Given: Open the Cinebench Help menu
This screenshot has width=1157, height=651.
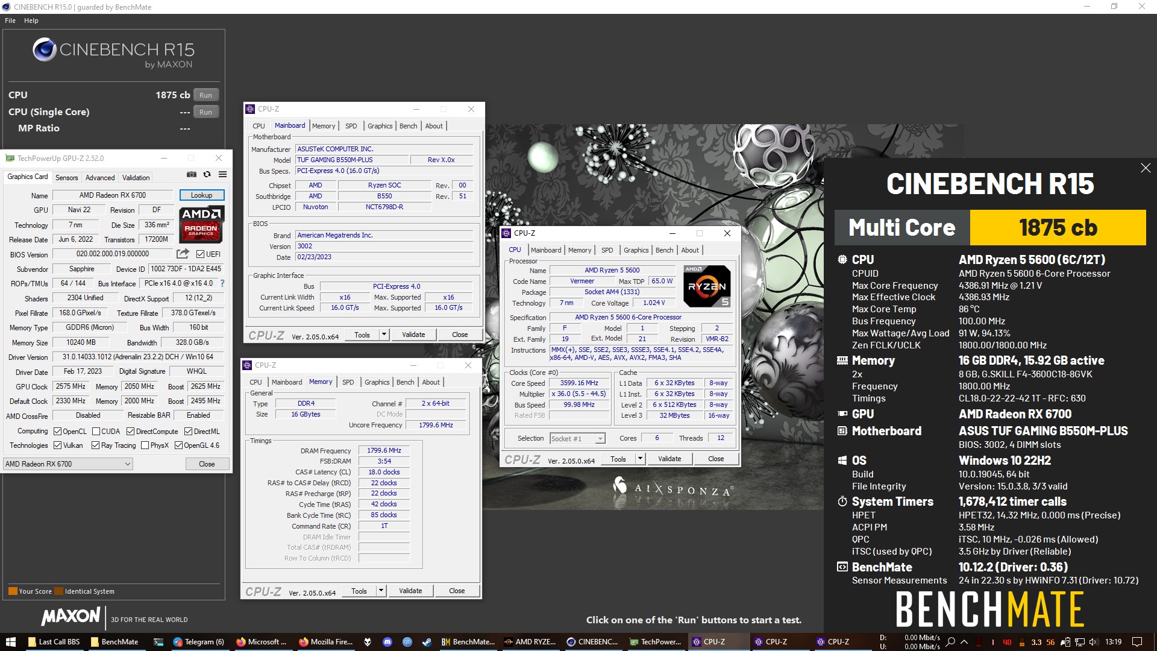Looking at the screenshot, I should tap(31, 20).
